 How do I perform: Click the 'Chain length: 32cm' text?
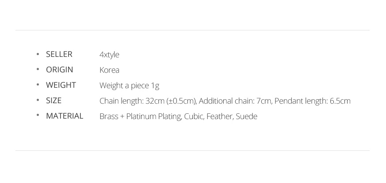(132, 101)
